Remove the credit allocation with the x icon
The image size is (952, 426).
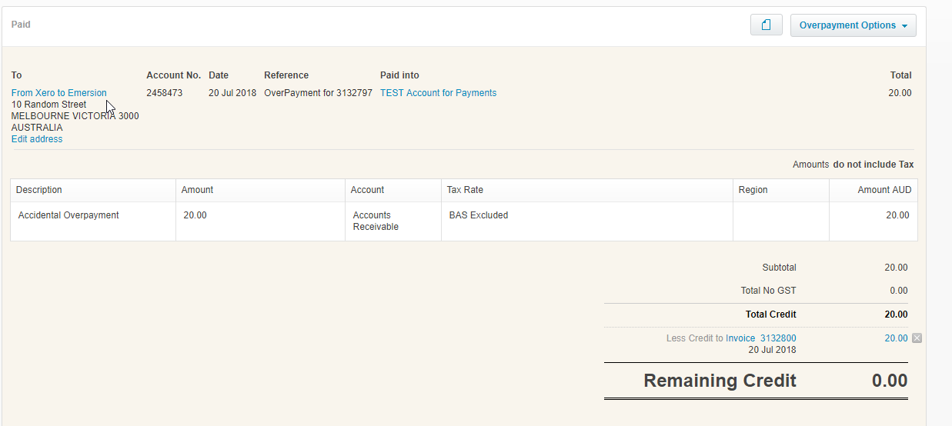pyautogui.click(x=916, y=338)
